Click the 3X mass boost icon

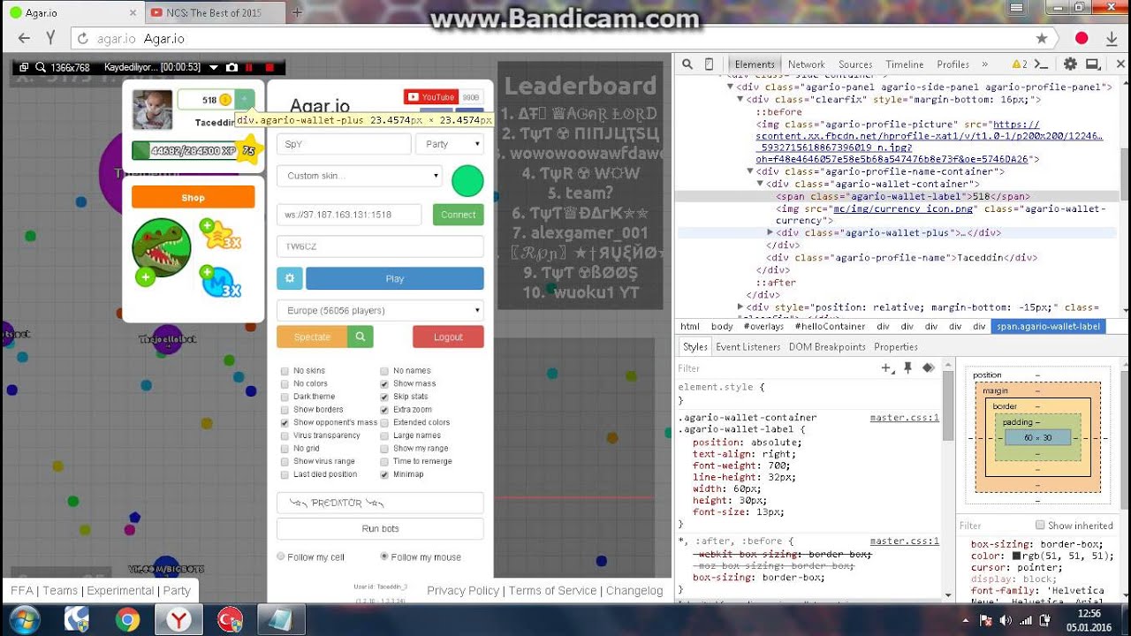pos(220,282)
